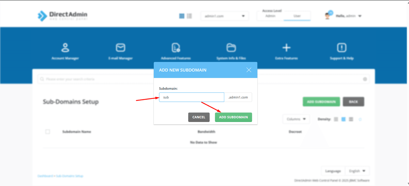Switch access level to Admin tab
This screenshot has height=186, width=409.
click(270, 16)
